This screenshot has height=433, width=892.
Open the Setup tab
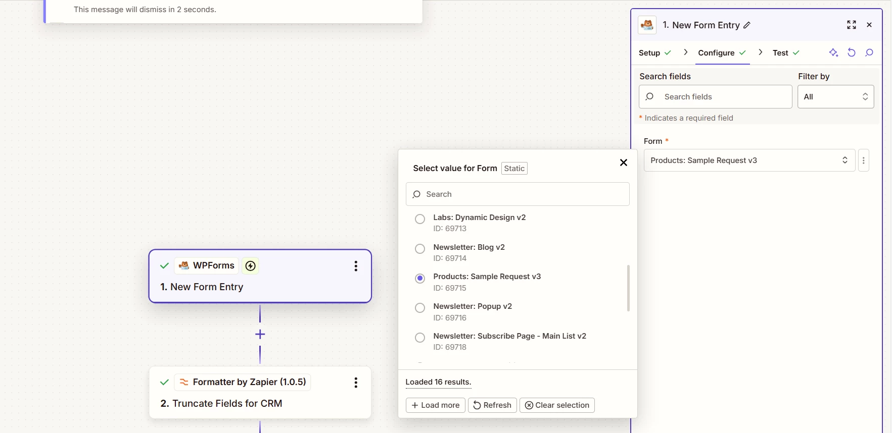pos(654,53)
